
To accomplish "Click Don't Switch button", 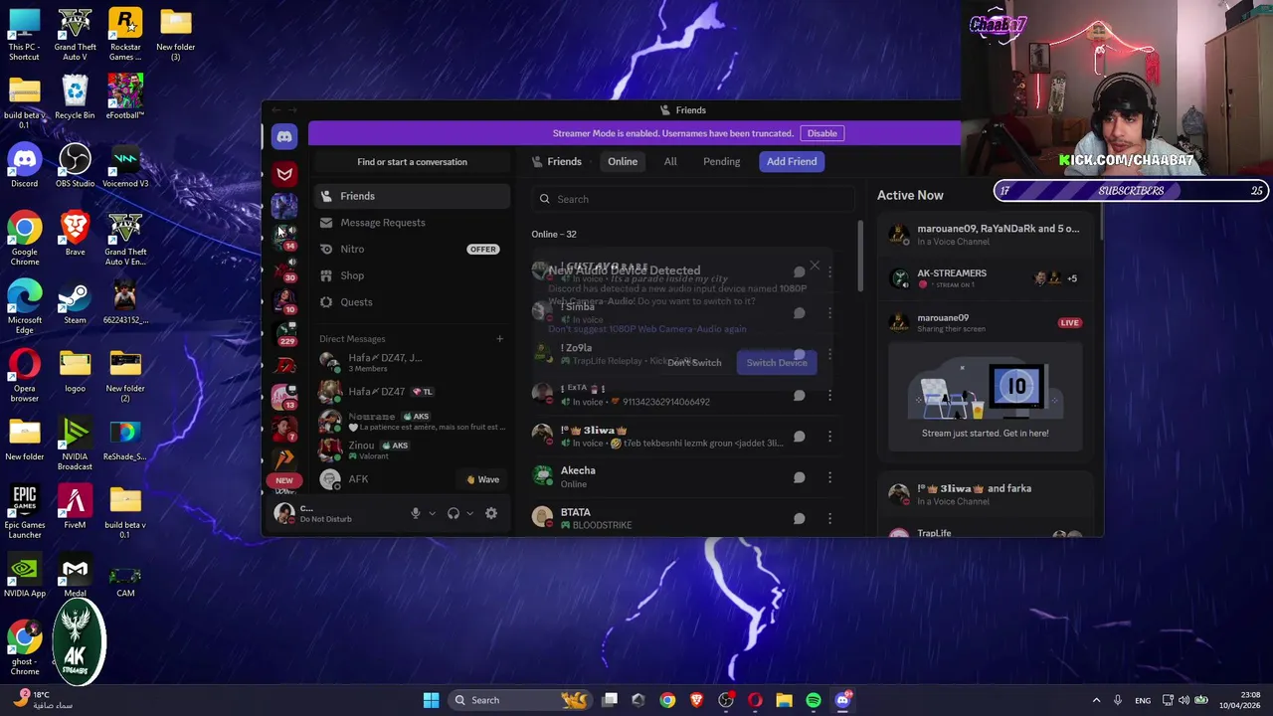I will pos(694,363).
